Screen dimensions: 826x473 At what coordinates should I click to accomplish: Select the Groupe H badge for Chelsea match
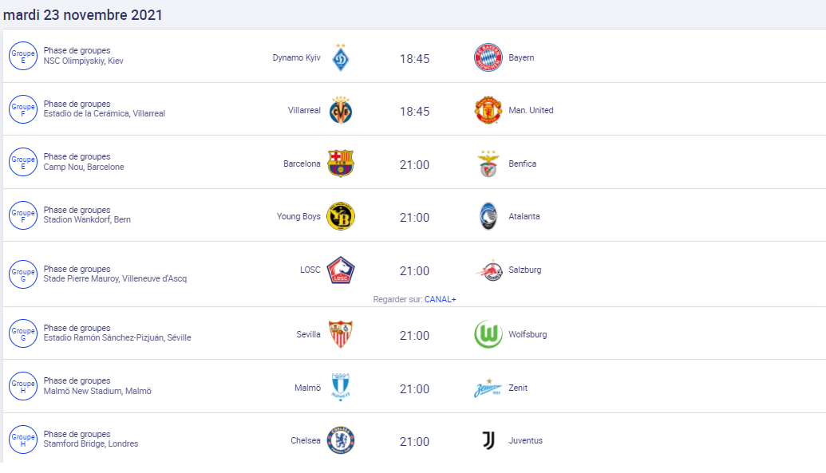tap(23, 439)
